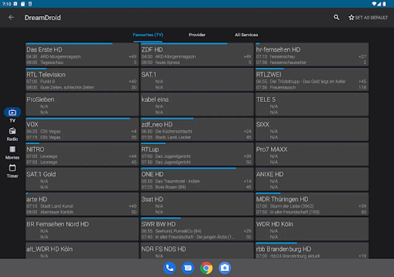Image resolution: width=394 pixels, height=277 pixels.
Task: Select the SAT.1 Gold channel
Action: 82,179
